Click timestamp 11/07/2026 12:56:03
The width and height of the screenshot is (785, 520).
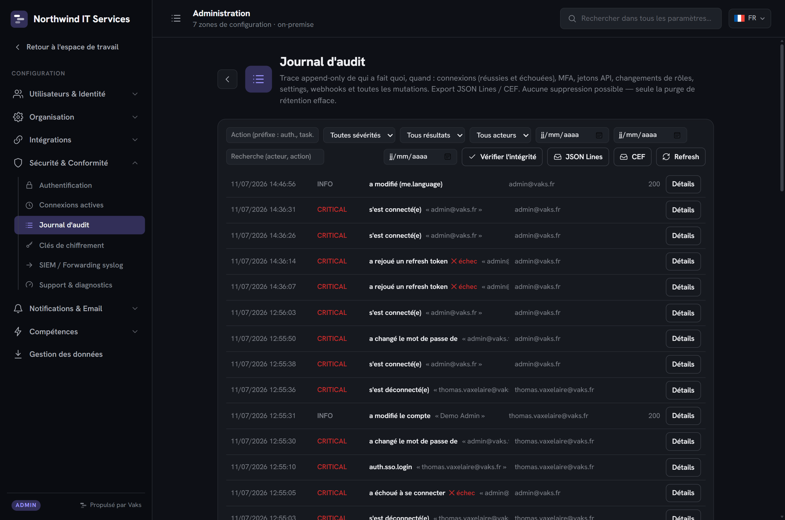[x=263, y=312]
